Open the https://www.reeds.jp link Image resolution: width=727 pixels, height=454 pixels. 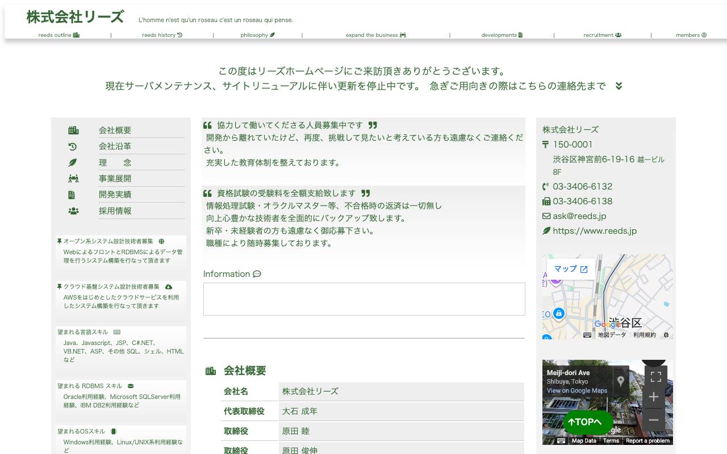[x=595, y=231]
